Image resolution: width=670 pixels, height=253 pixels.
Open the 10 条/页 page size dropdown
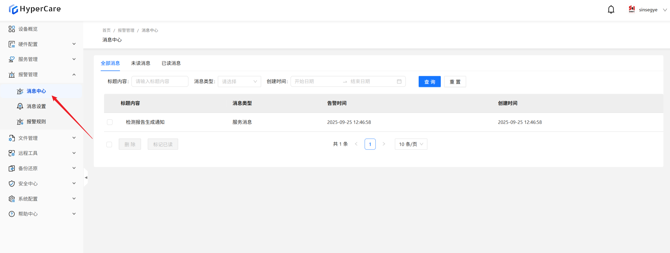point(411,144)
